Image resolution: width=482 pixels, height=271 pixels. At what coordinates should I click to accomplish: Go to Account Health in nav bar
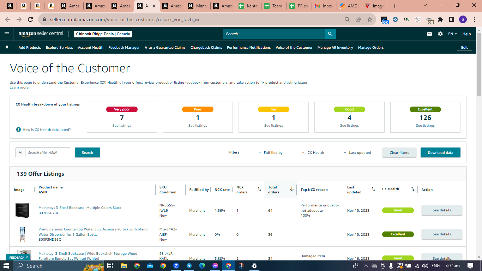click(91, 47)
